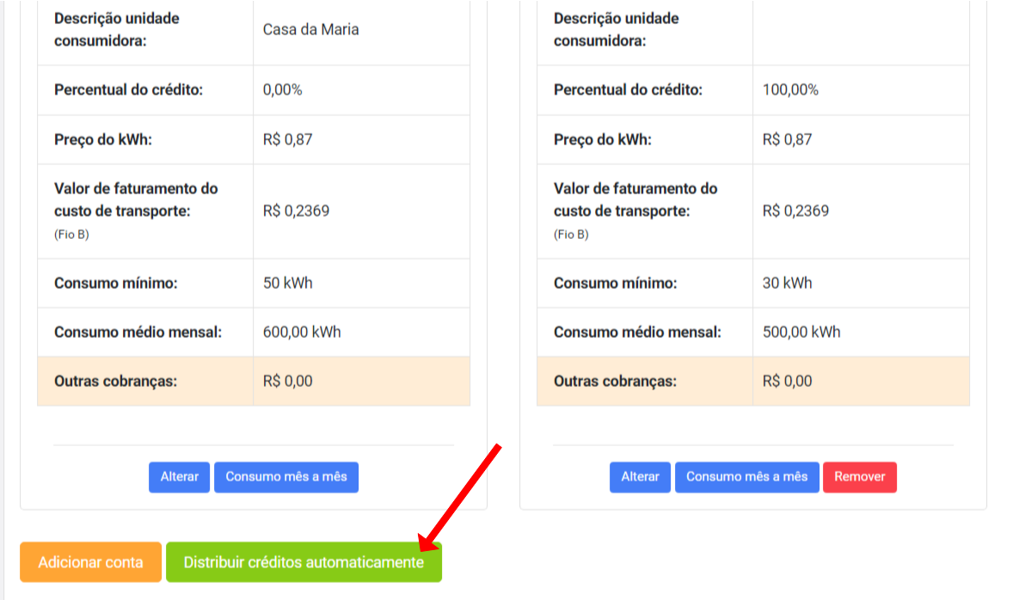The height and width of the screenshot is (600, 1025).
Task: Click the 100,00% credit percentage value
Action: click(790, 89)
